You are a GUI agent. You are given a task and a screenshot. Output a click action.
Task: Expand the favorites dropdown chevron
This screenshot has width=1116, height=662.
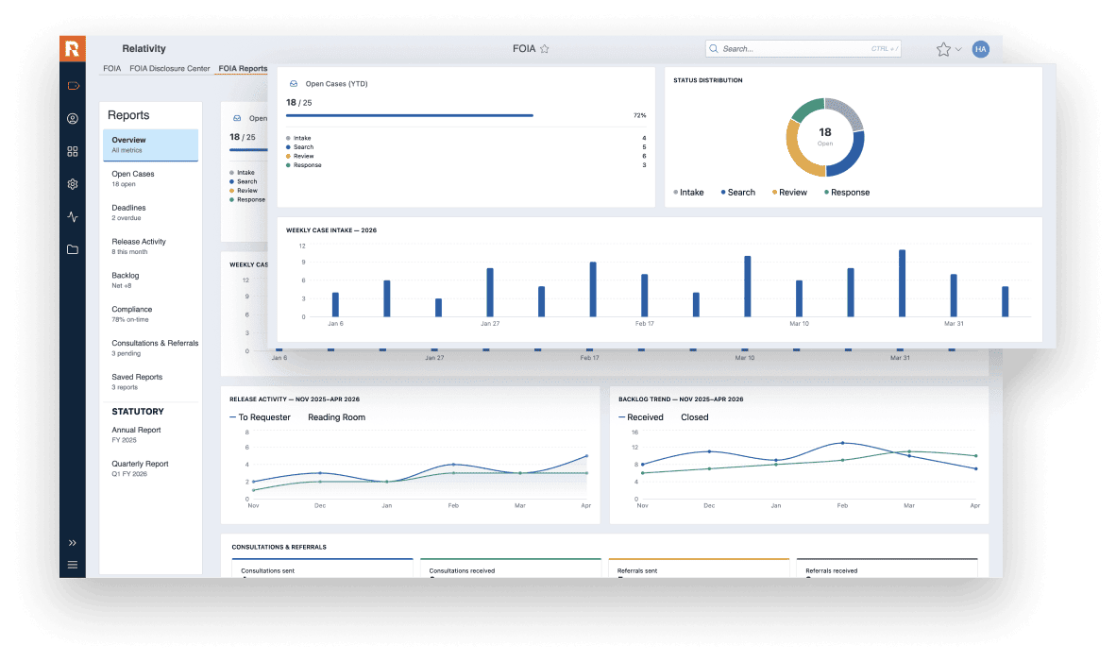click(x=958, y=49)
